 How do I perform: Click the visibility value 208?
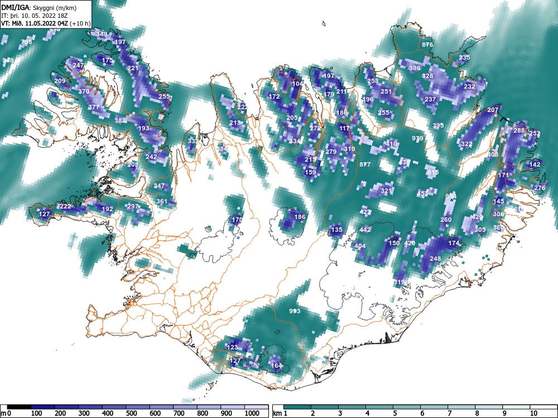133,164
